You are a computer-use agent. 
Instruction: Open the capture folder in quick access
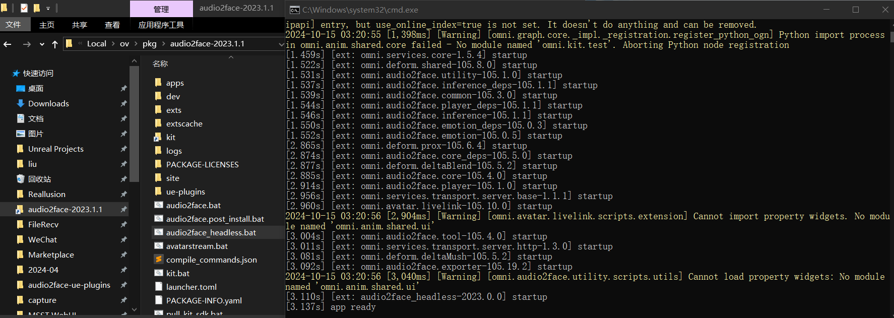42,300
